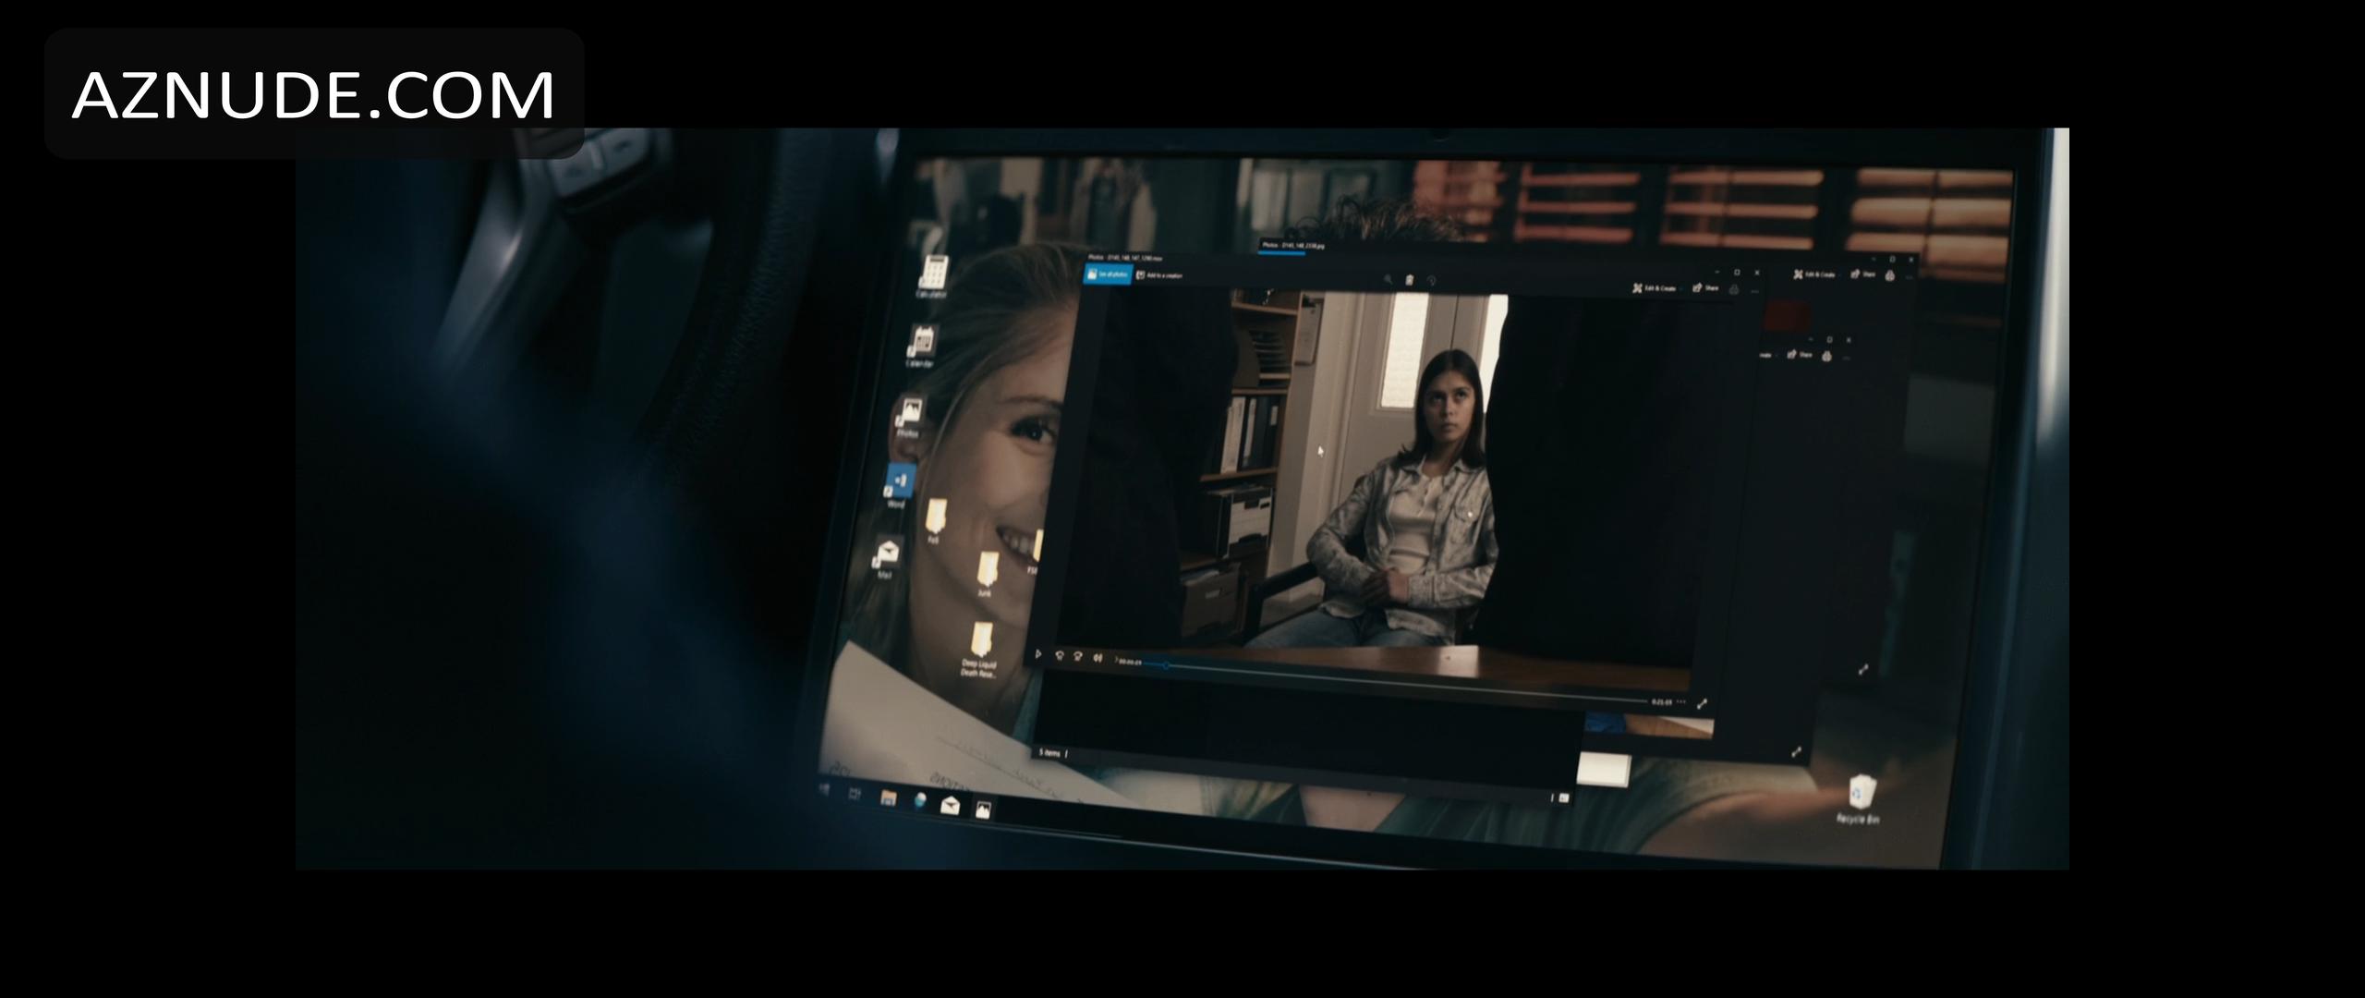This screenshot has height=998, width=2365.
Task: Skip forward in video playback
Action: point(1077,655)
